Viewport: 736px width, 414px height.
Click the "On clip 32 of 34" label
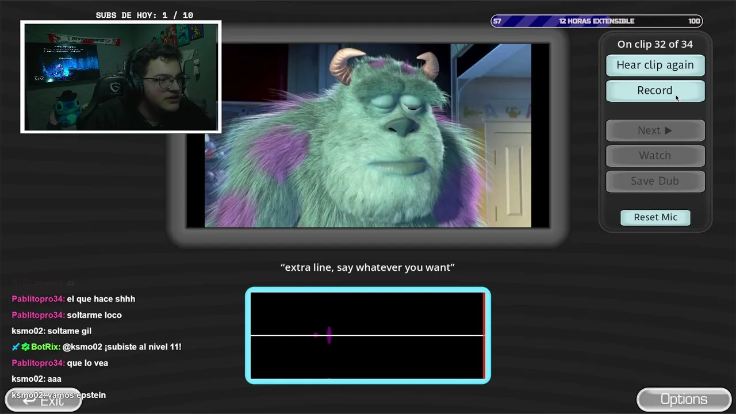pyautogui.click(x=655, y=44)
